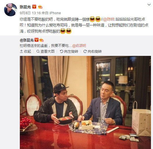Click the magnifier icon for 查看大图
The image size is (153, 149).
pyautogui.click(x=38, y=51)
